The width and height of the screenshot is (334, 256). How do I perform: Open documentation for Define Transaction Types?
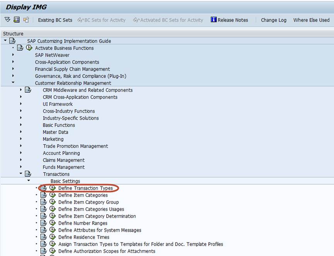coord(44,188)
